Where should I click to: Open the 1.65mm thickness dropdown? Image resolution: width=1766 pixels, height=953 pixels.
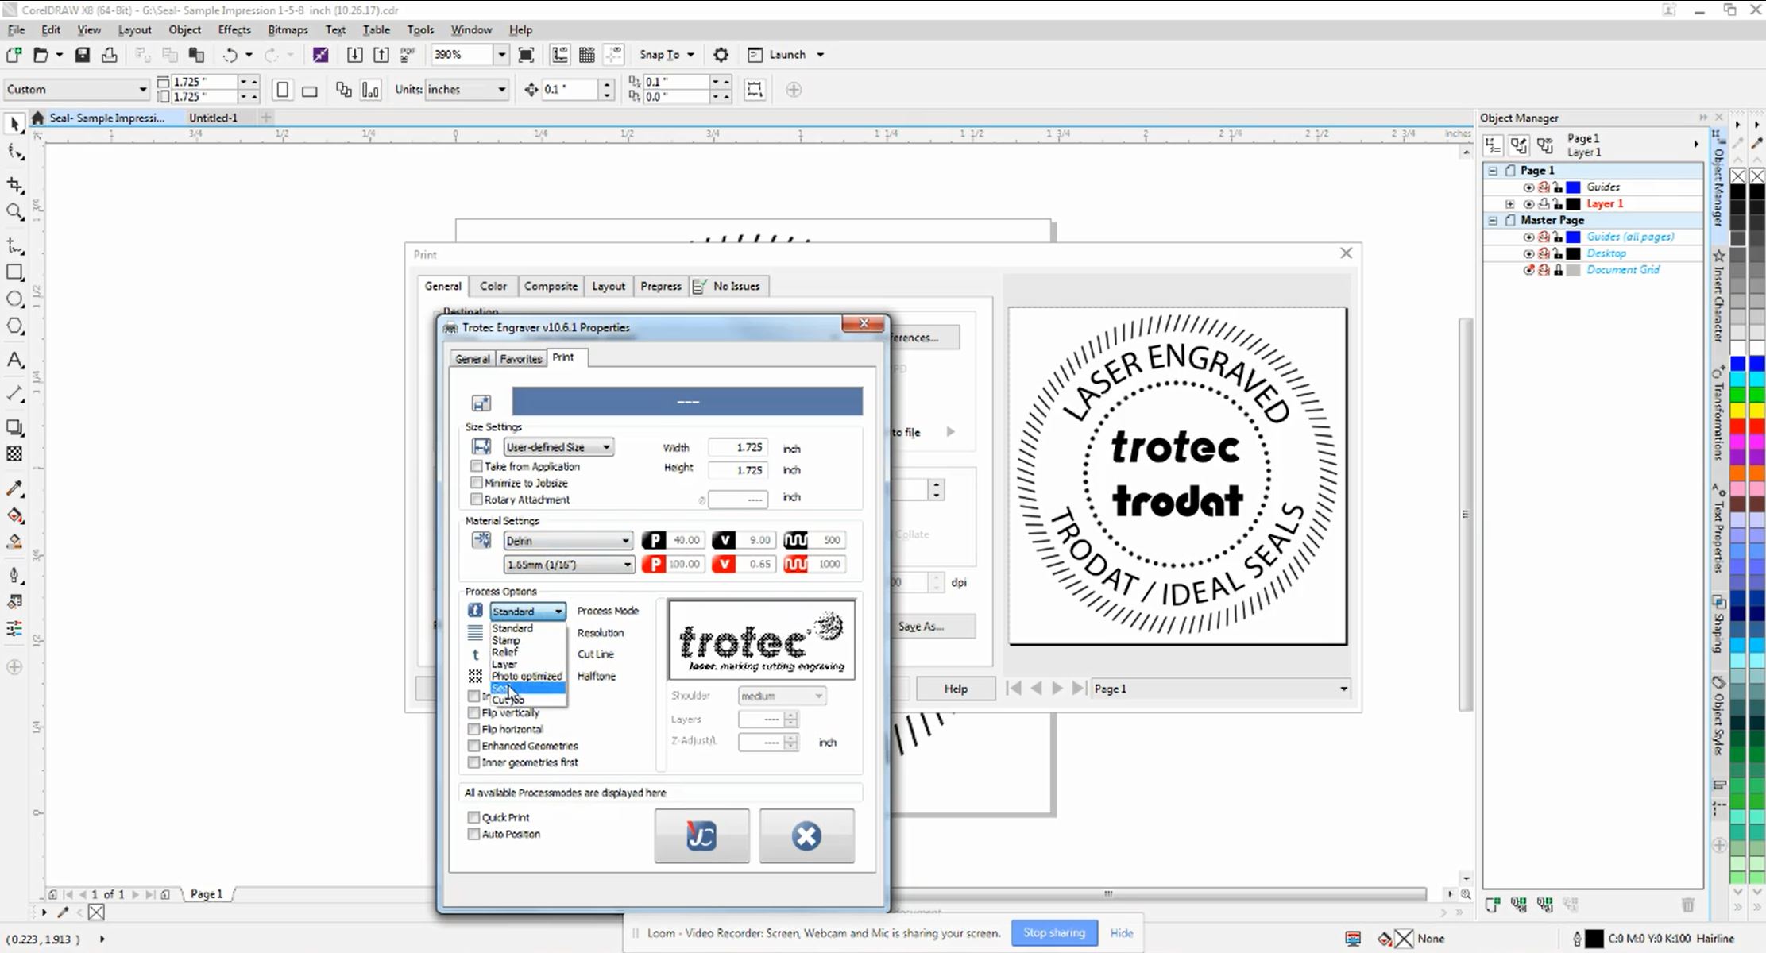(569, 565)
